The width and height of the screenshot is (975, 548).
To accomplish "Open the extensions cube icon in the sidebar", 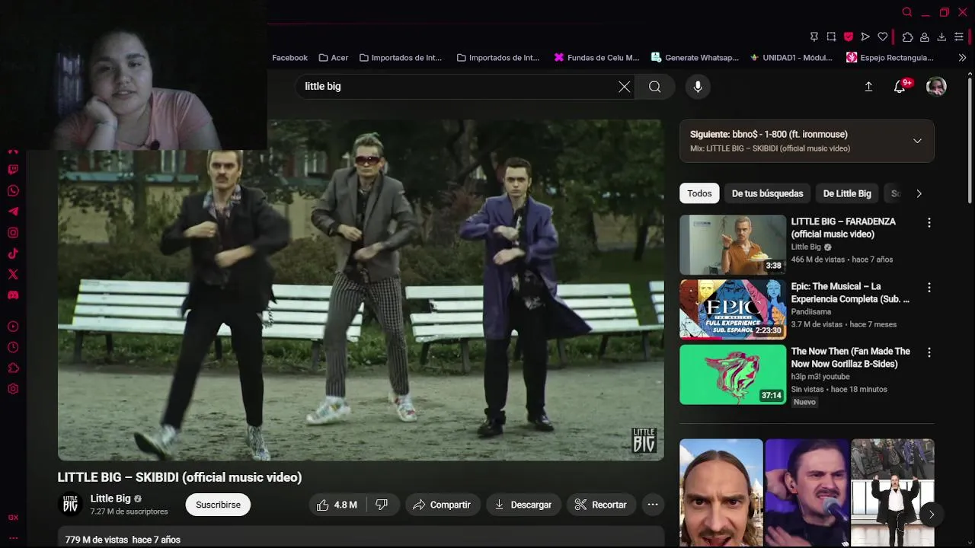I will click(x=13, y=368).
